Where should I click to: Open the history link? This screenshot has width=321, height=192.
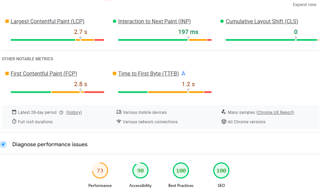pyautogui.click(x=74, y=113)
